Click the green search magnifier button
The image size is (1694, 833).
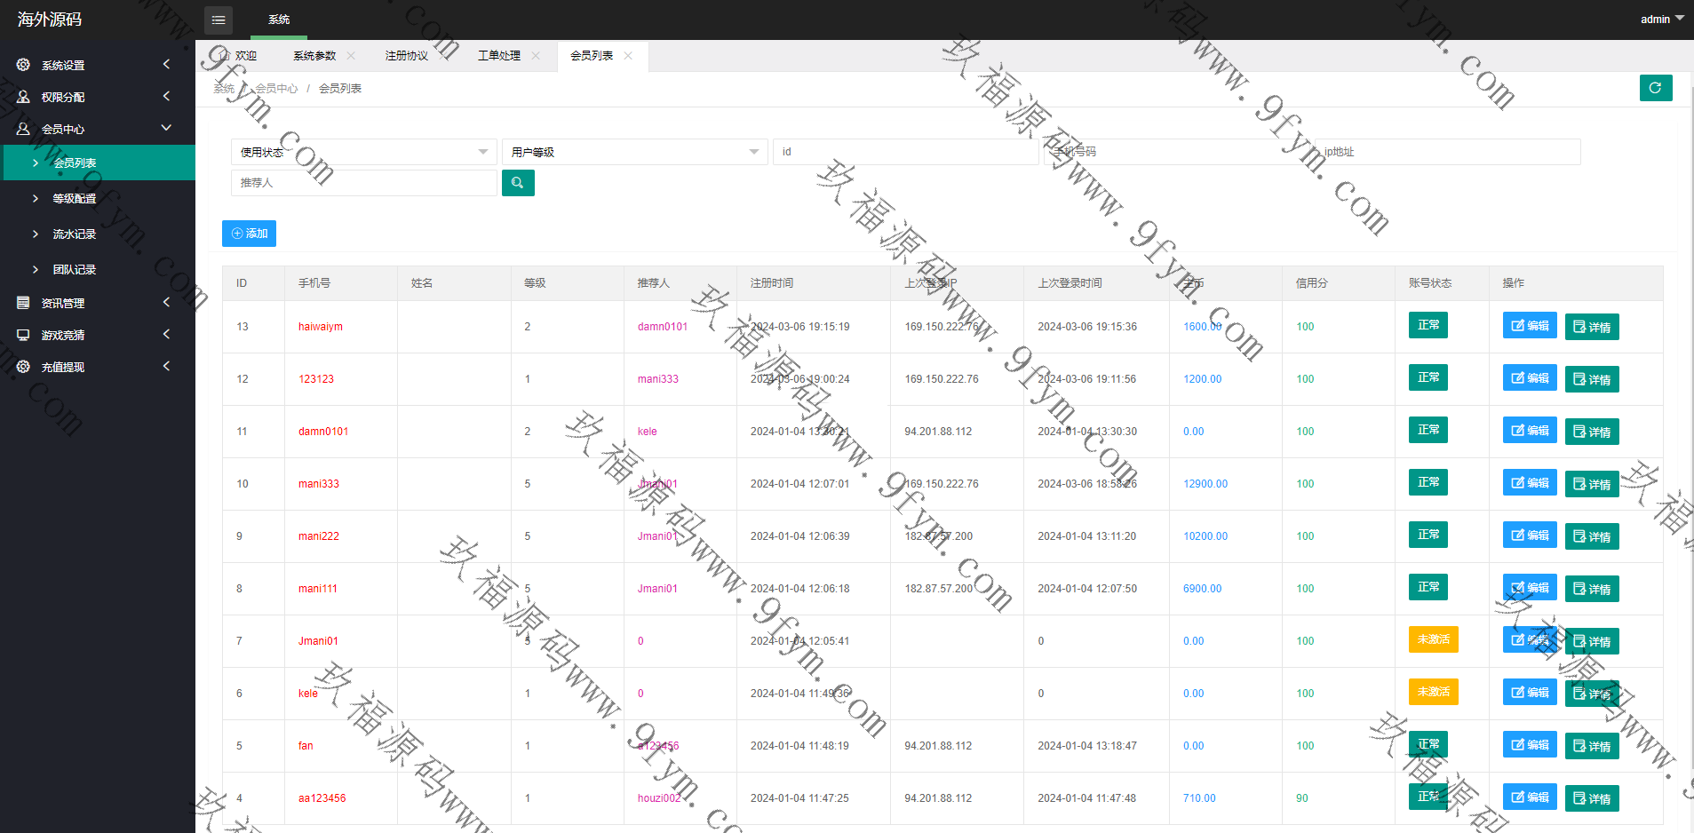pos(517,183)
